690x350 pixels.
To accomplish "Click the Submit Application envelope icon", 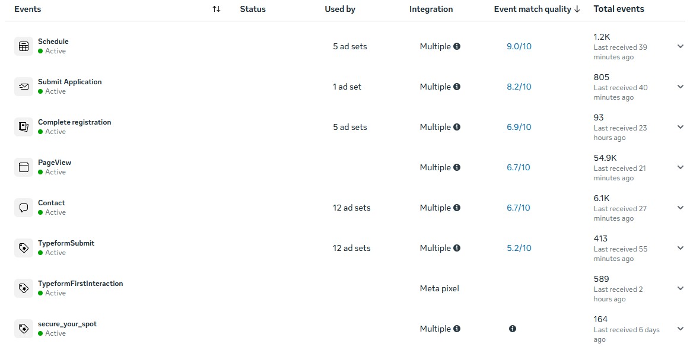I will 24,87.
